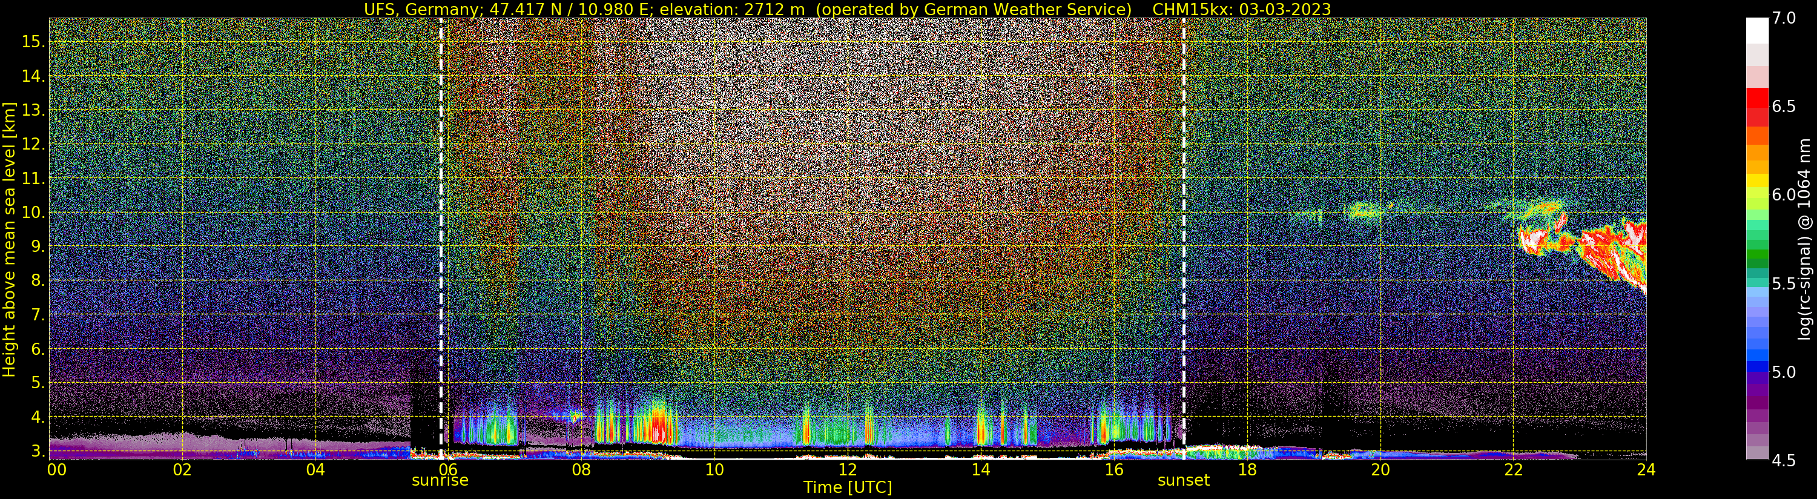Viewport: 1817px width, 499px height.
Task: Click the white top segment of the colorbar
Action: click(x=1757, y=30)
